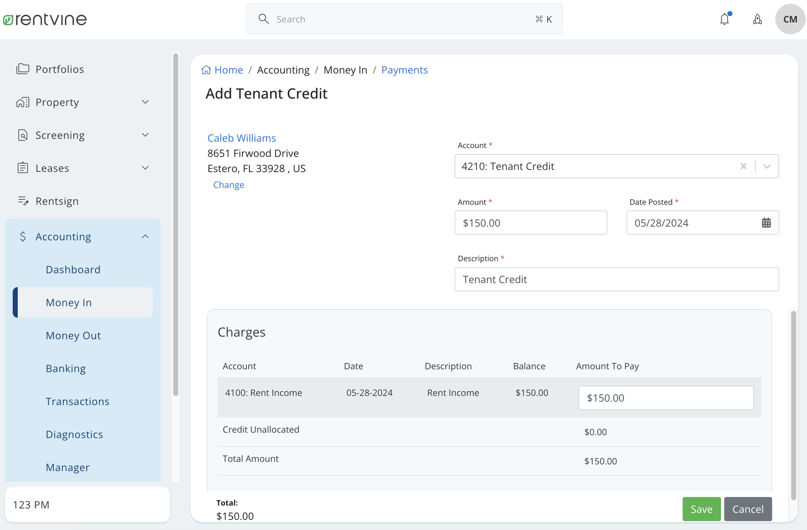807x530 pixels.
Task: Collapse the Accounting section
Action: (145, 236)
